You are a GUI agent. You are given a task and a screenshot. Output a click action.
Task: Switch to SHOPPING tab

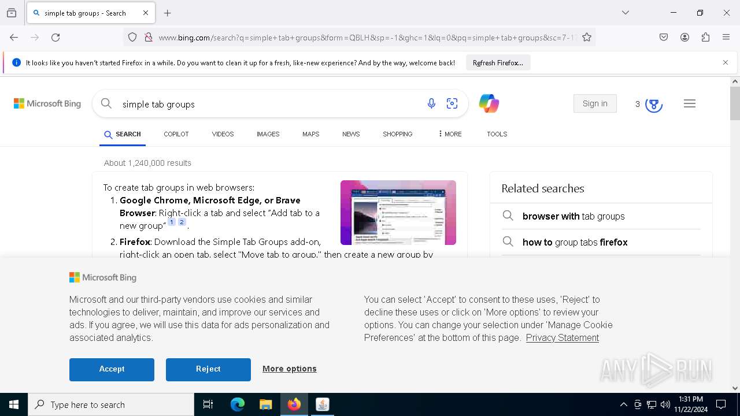(398, 134)
